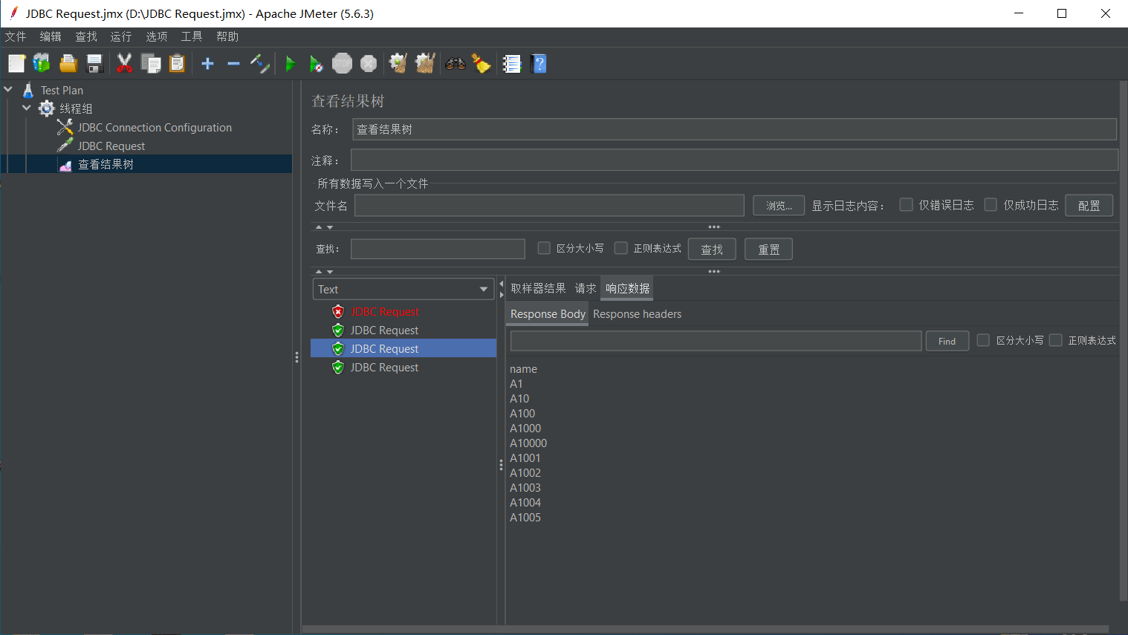
Task: Click the response body search field
Action: pos(716,341)
